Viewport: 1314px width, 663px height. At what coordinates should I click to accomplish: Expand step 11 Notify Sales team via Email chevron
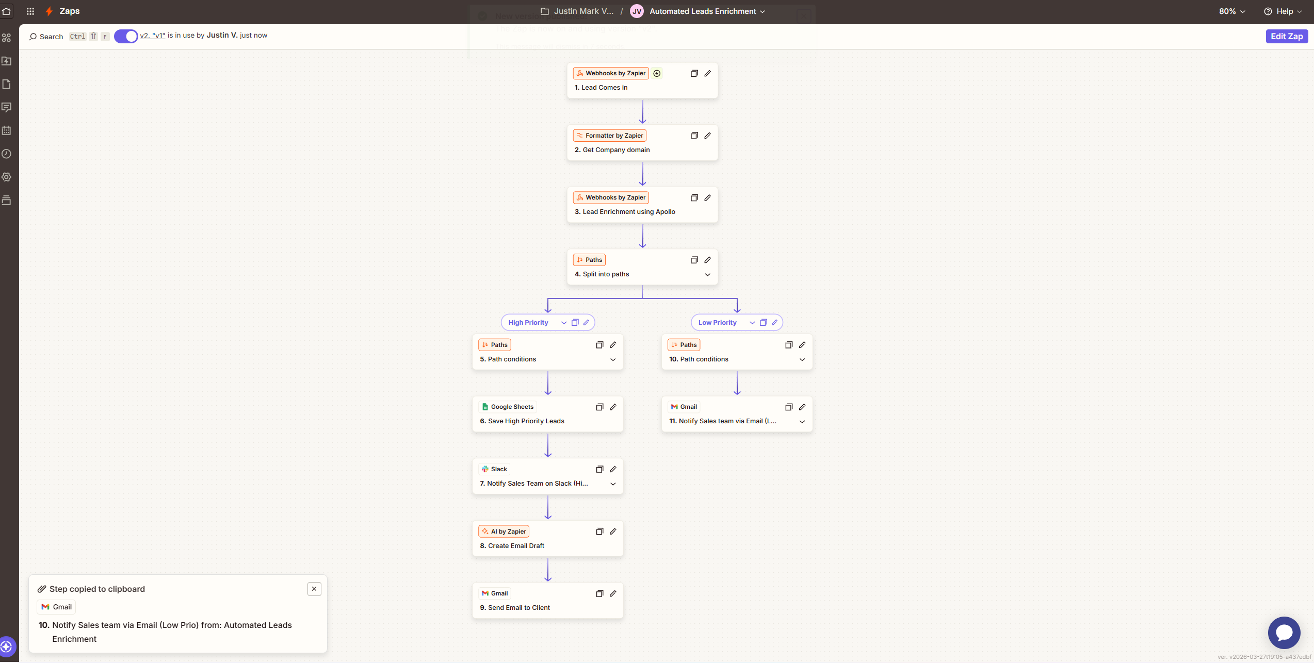[802, 421]
